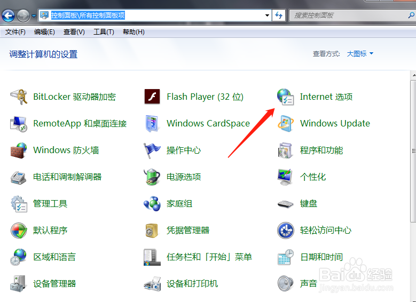Image resolution: width=416 pixels, height=302 pixels.
Task: Expand the address bar history dropdown
Action: click(267, 15)
